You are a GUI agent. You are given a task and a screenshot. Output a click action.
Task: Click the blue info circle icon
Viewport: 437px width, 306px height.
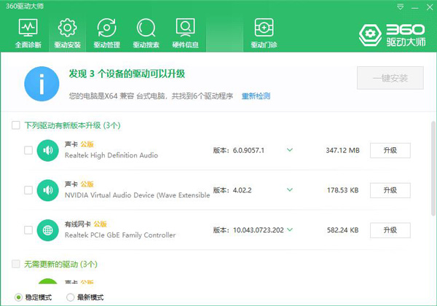pyautogui.click(x=42, y=84)
